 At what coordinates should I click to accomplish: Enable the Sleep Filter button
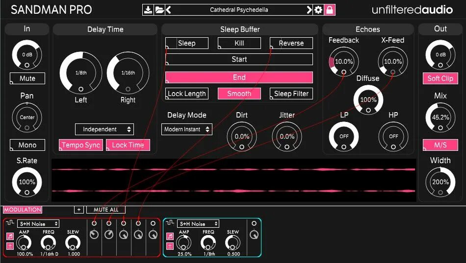click(x=291, y=94)
